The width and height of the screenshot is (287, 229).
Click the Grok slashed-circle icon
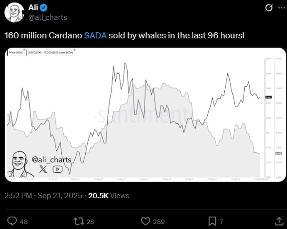[x=269, y=7]
